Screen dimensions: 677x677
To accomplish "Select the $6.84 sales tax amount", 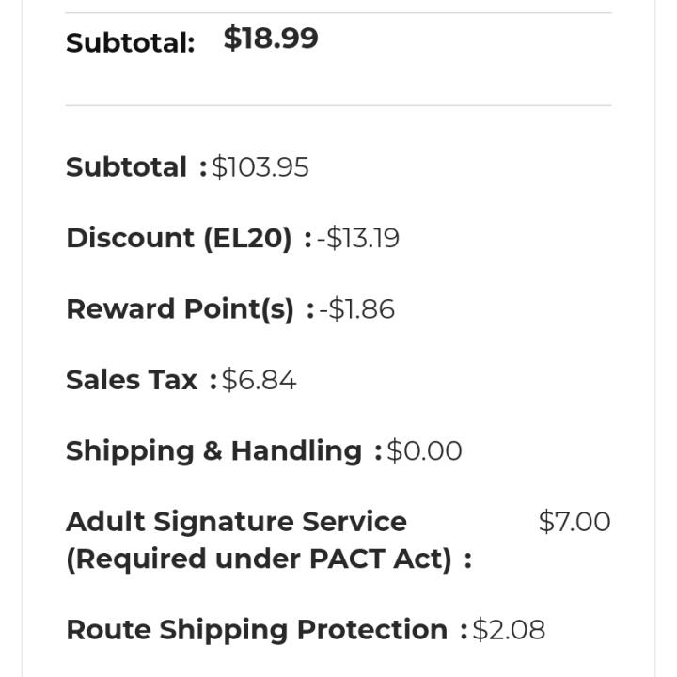I will pos(259,380).
